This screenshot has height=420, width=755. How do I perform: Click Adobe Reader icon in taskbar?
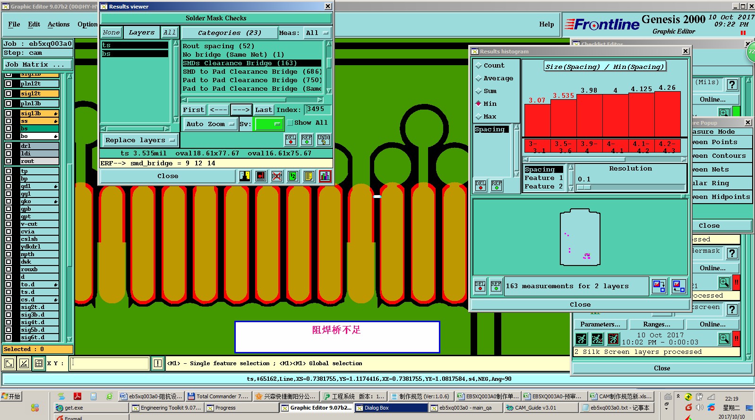point(77,396)
